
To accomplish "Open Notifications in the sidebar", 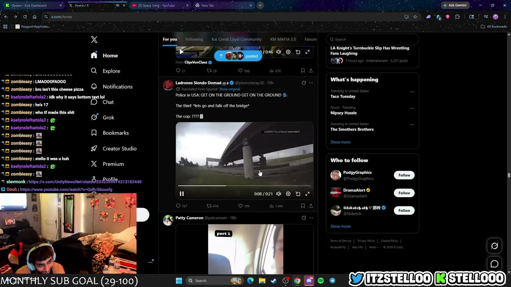I will tap(111, 86).
